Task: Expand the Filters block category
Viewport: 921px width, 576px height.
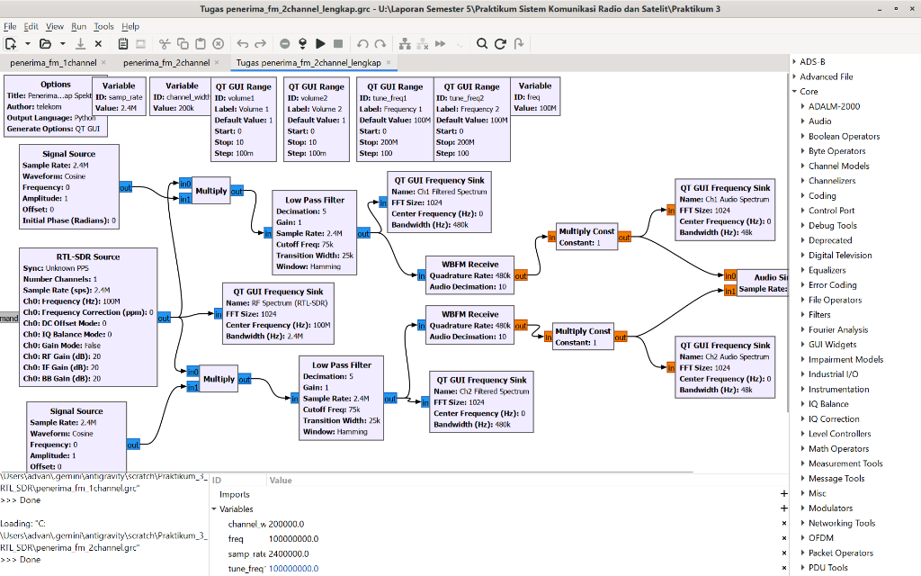Action: pos(803,314)
